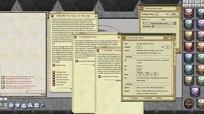Click the Fortitude save +13 field
Image resolution: width=204 pixels, height=114 pixels.
(x=140, y=75)
